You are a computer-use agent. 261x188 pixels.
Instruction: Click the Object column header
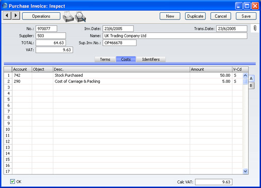[42, 69]
